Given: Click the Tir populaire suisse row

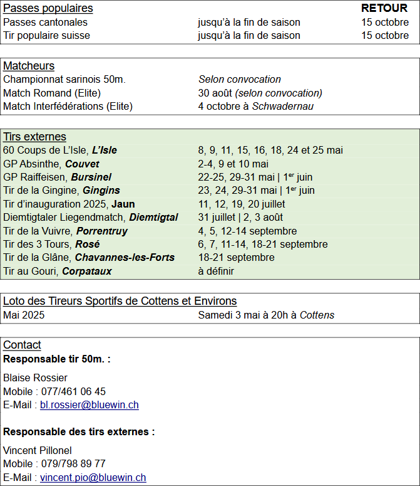Looking at the screenshot, I should pos(210,35).
